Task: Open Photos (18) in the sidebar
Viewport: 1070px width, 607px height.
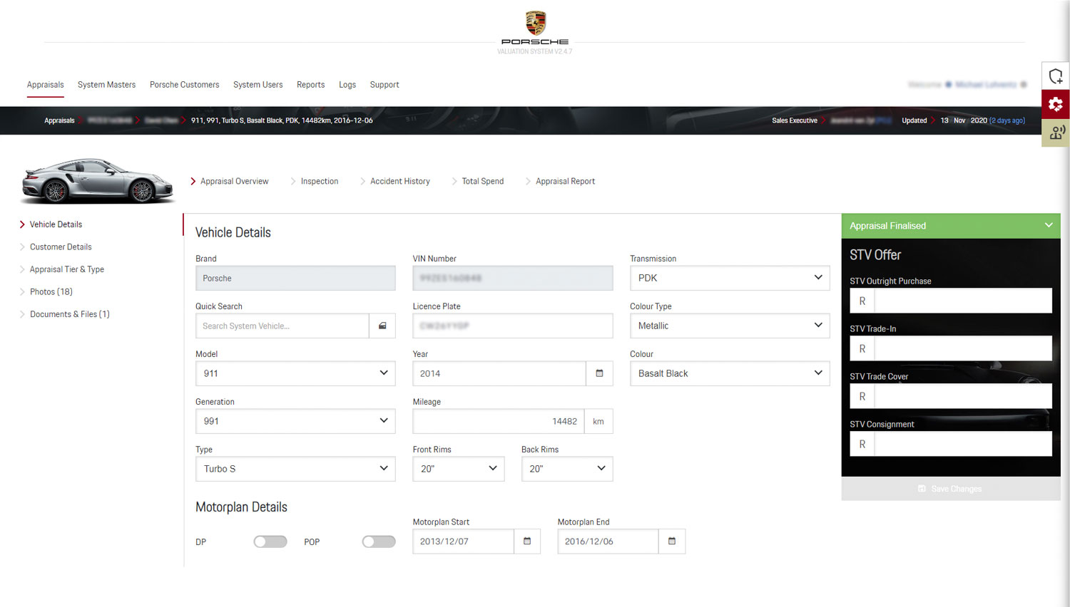Action: [51, 292]
